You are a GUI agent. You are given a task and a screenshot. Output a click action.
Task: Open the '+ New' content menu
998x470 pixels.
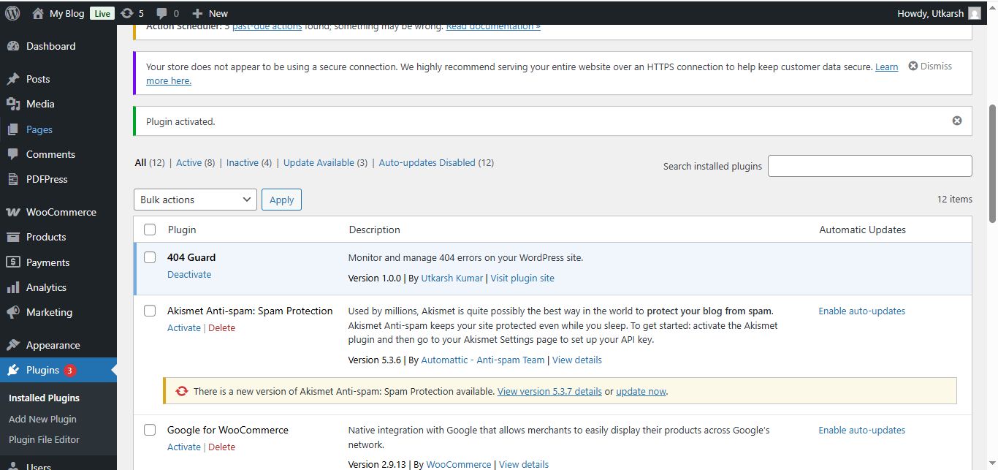pyautogui.click(x=210, y=13)
